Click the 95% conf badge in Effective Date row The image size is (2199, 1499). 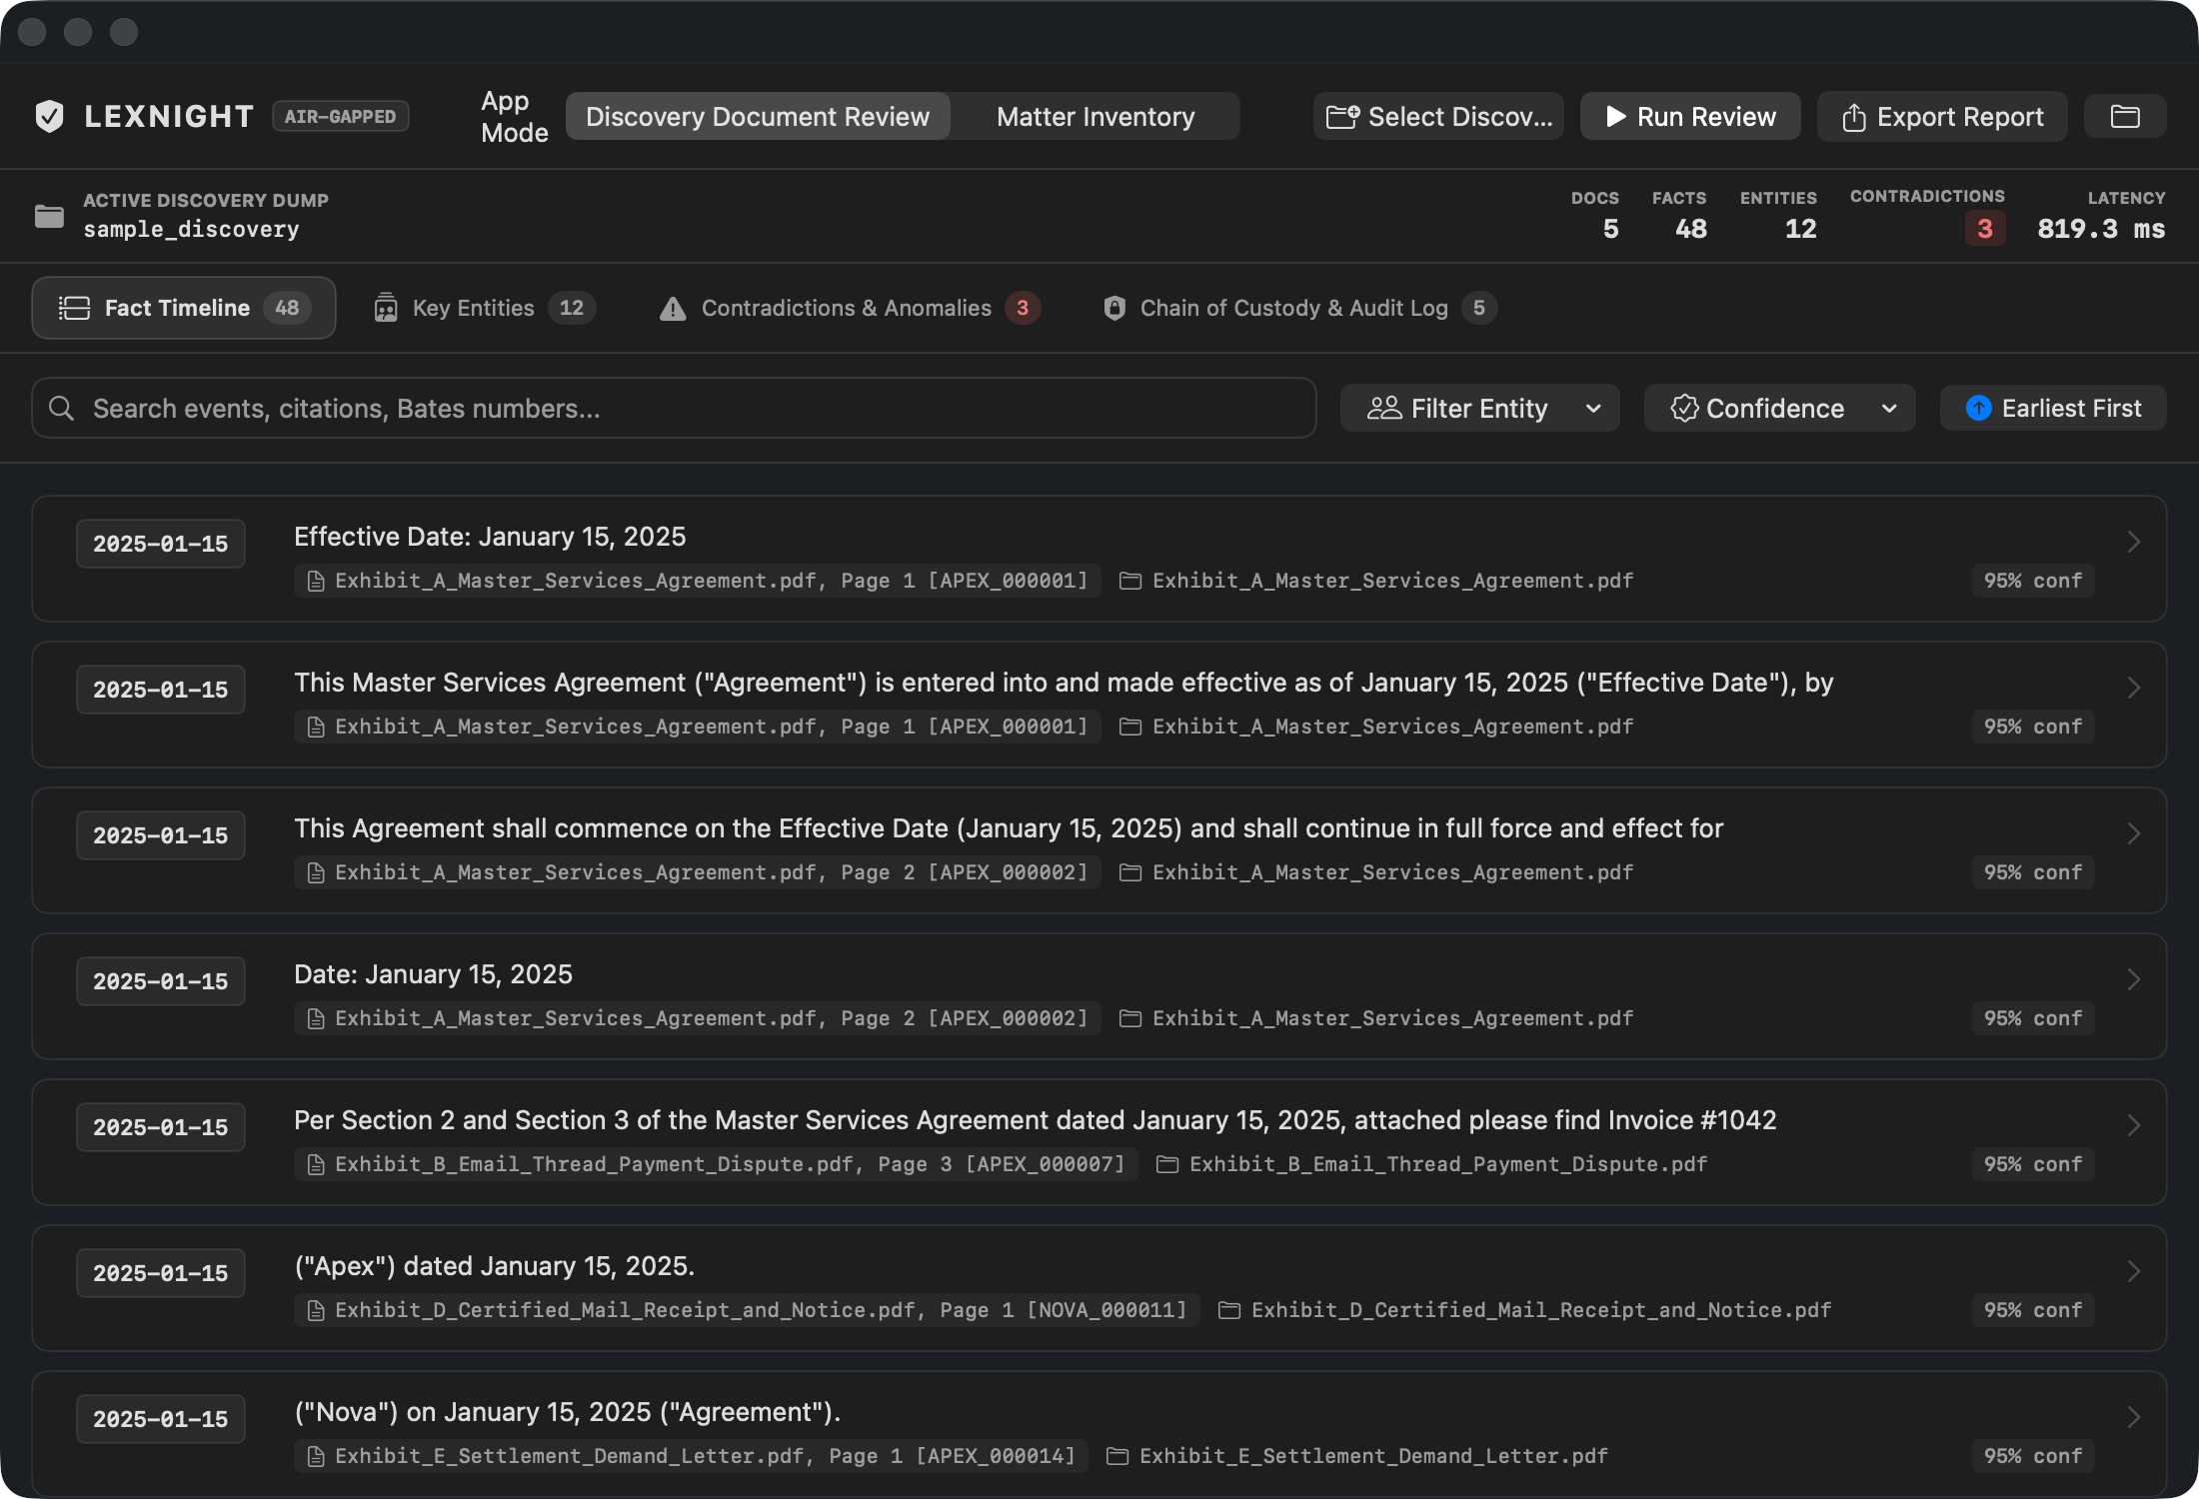pos(2033,581)
